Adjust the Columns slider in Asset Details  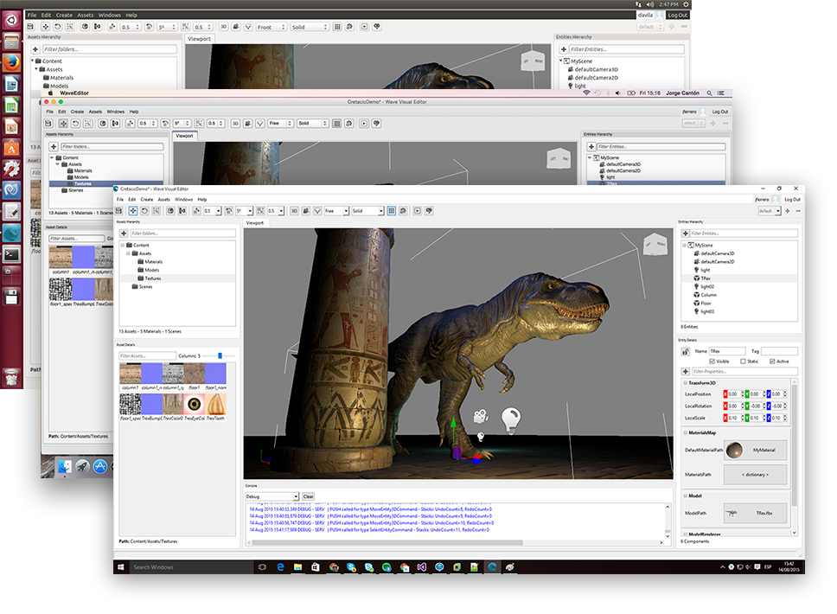220,355
